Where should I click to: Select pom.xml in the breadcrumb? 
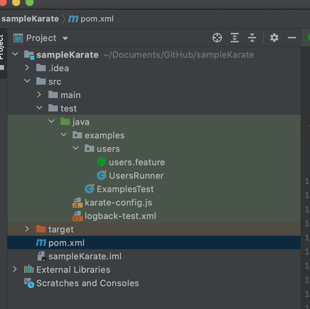[x=97, y=19]
